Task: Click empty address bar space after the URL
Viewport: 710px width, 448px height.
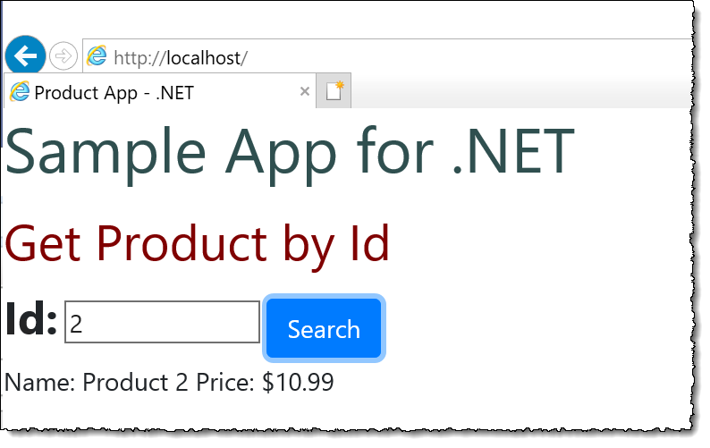Action: [x=467, y=56]
